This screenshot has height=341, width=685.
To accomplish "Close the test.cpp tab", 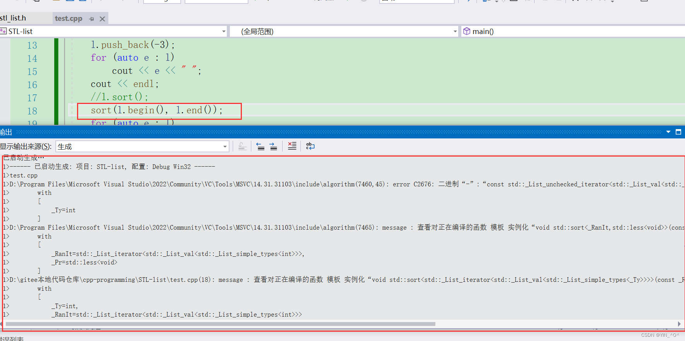I will (x=103, y=19).
